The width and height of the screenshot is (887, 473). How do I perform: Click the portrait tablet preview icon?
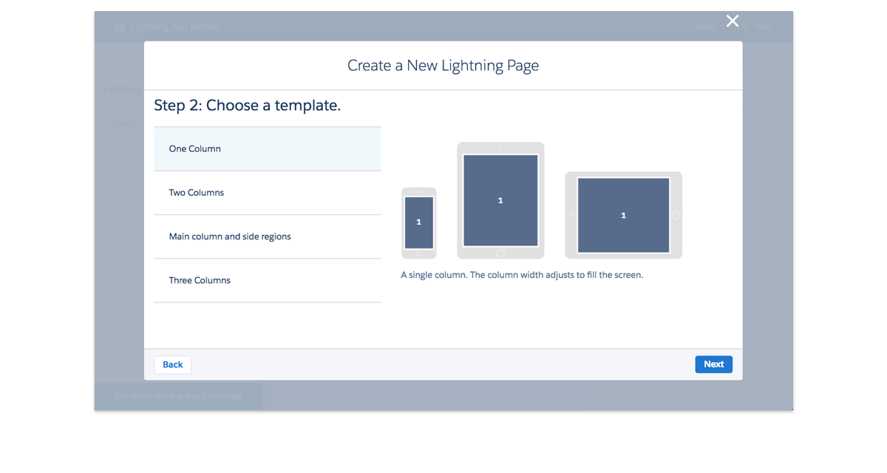click(x=500, y=200)
